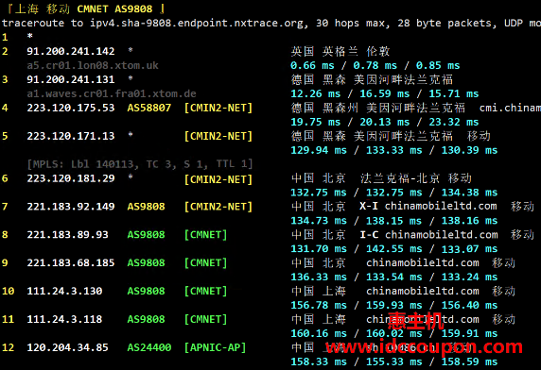Click latency value 129.94 ms
541x370 pixels.
pos(319,150)
